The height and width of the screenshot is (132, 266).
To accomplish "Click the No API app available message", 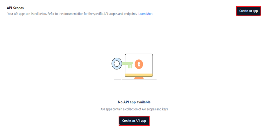I will (x=134, y=102).
